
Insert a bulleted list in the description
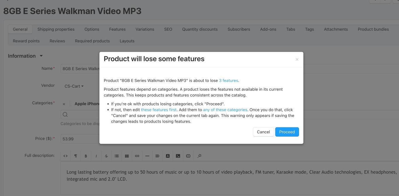point(116,156)
